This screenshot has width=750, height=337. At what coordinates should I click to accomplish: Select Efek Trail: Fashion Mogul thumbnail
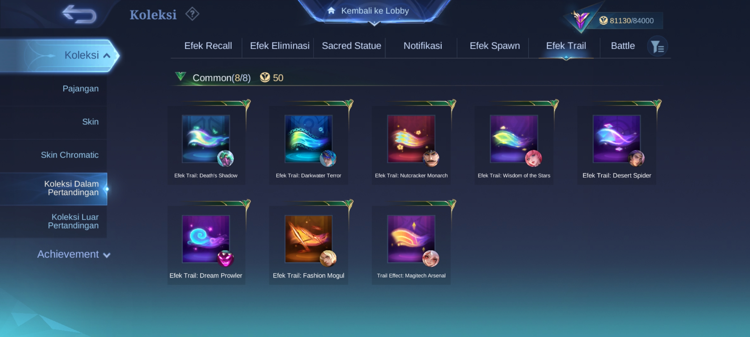point(308,239)
